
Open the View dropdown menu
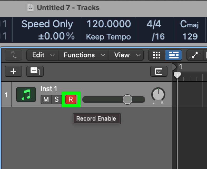coord(126,55)
